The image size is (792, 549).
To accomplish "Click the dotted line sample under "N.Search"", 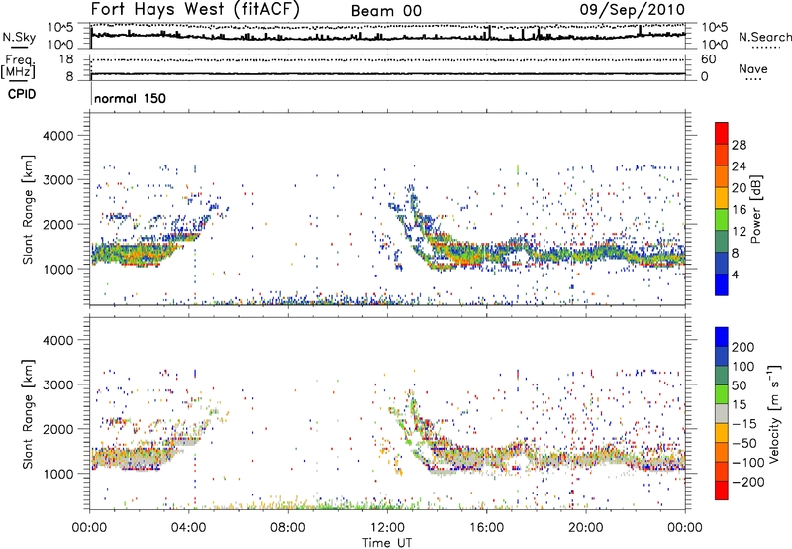I will tap(766, 47).
